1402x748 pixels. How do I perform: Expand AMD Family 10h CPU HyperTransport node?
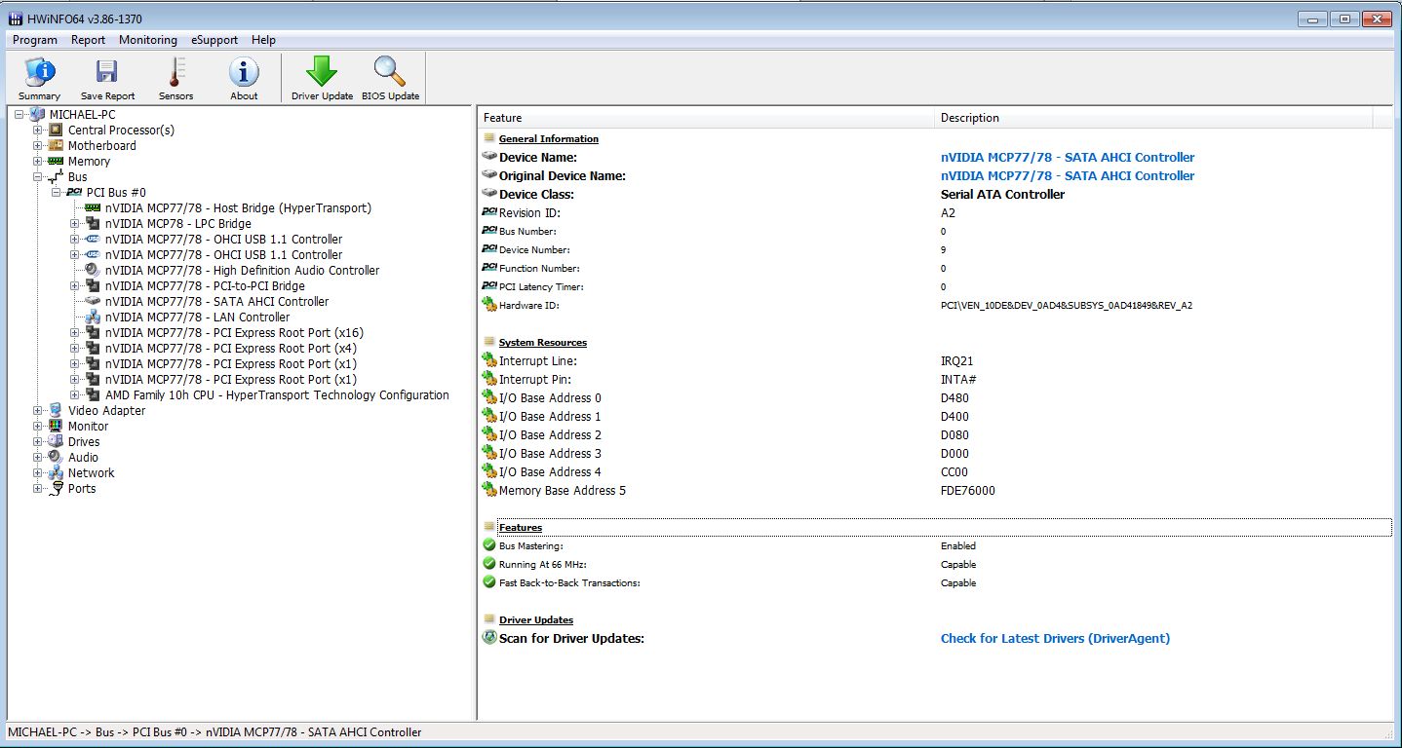tap(75, 395)
